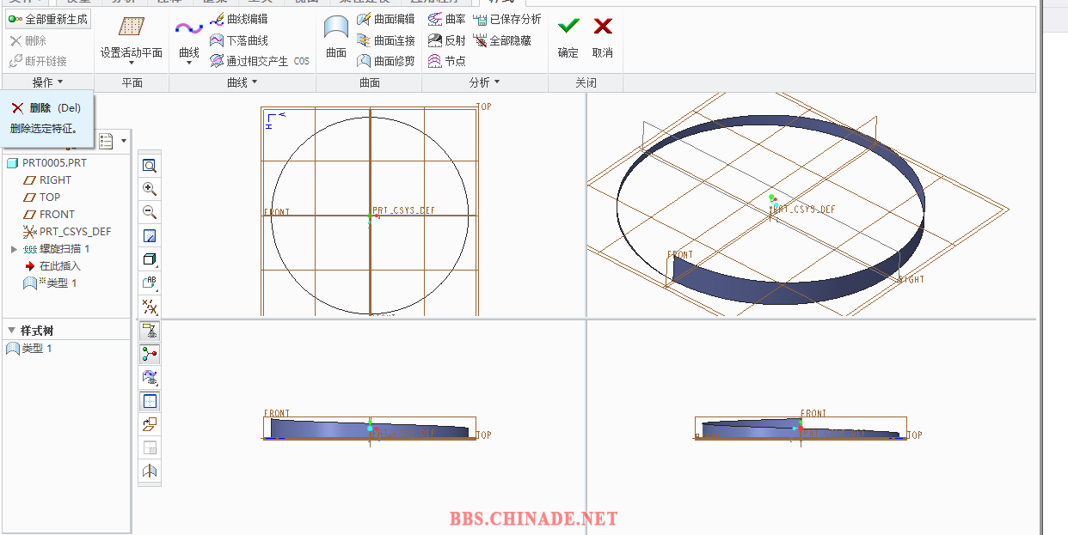Image resolution: width=1068 pixels, height=535 pixels.
Task: Click the 全部重新生成 regenerate-all button
Action: coord(48,19)
